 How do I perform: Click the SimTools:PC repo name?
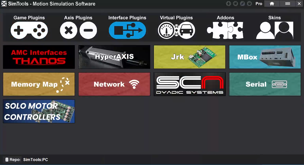coord(35,160)
